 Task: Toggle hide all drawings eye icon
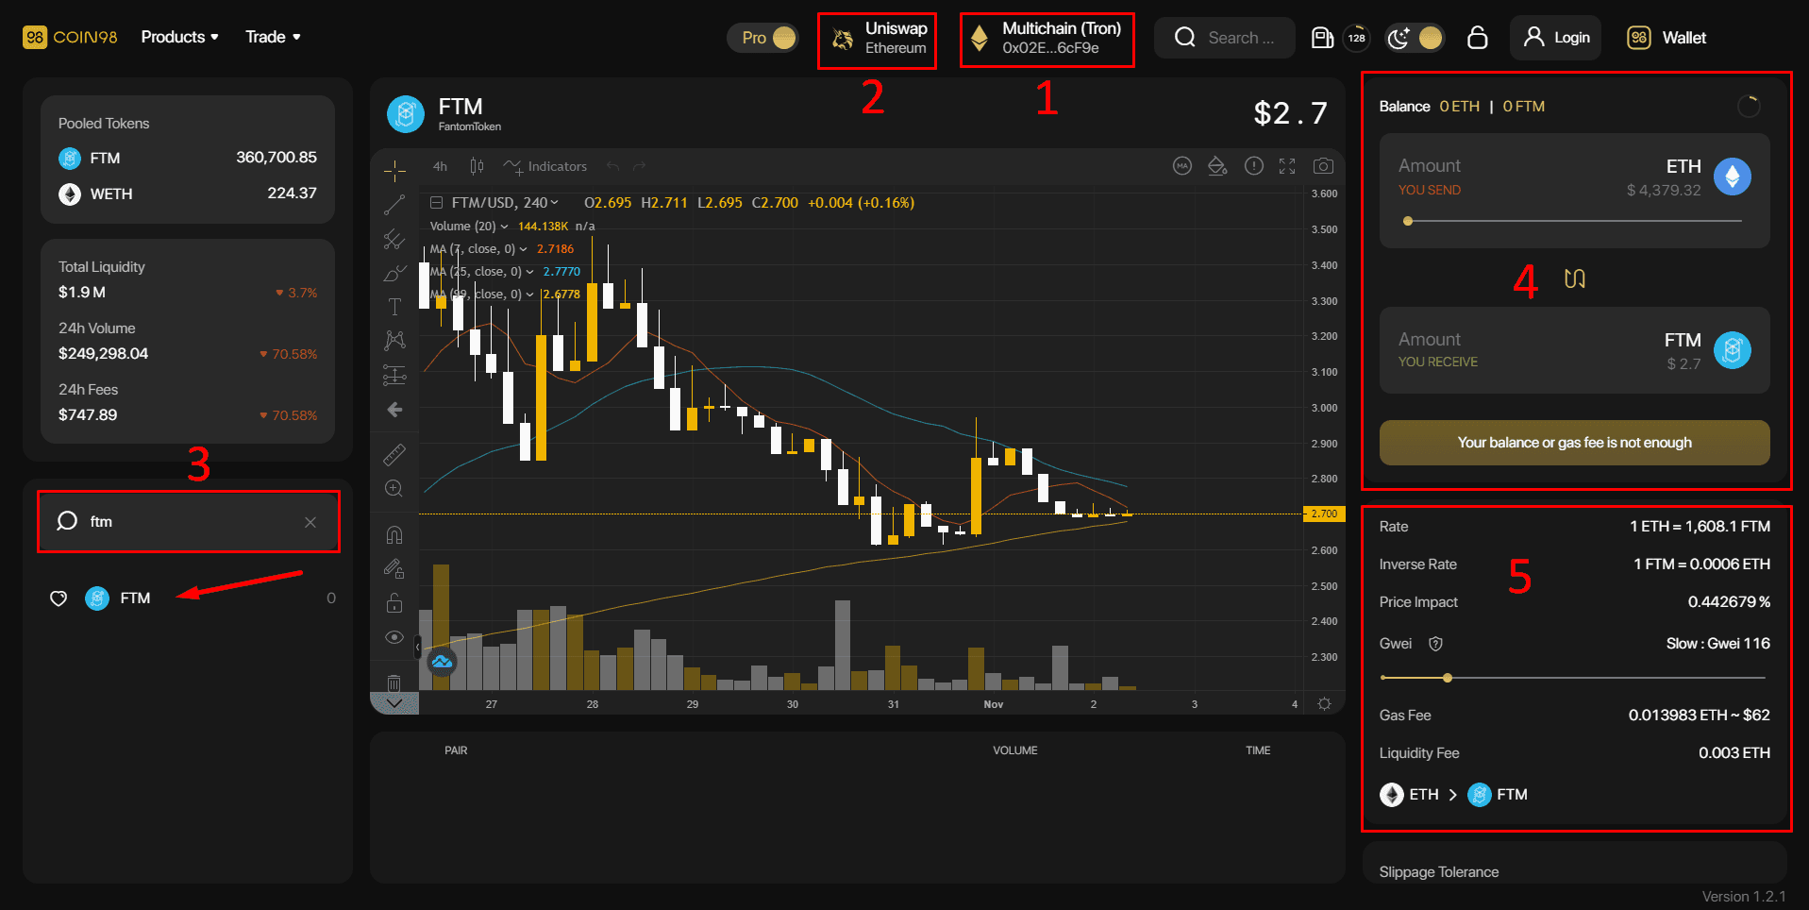(394, 637)
